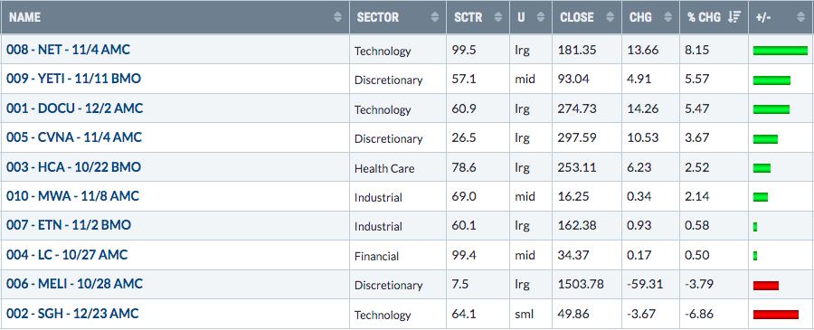Click the U column sort arrows
Viewport: 814px width, 330px height.
click(541, 17)
